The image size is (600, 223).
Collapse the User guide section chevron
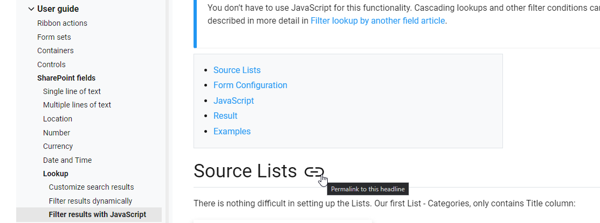31,9
